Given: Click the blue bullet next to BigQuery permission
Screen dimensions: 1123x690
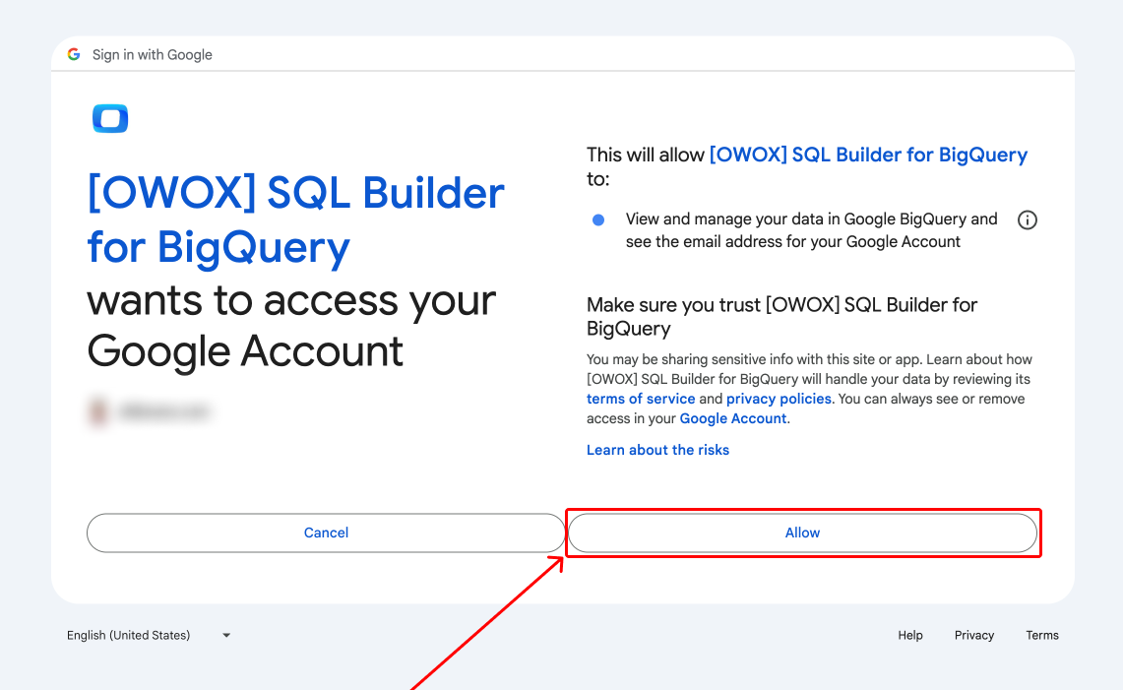Looking at the screenshot, I should click(x=598, y=220).
